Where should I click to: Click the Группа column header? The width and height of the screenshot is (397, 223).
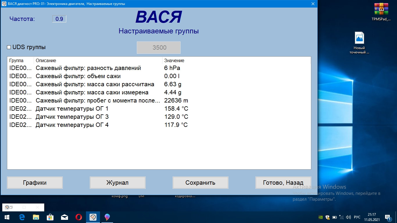pos(20,60)
